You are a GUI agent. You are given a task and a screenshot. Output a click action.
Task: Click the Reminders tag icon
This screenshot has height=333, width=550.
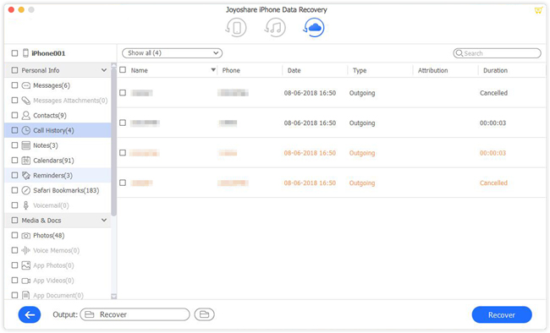[x=26, y=176]
